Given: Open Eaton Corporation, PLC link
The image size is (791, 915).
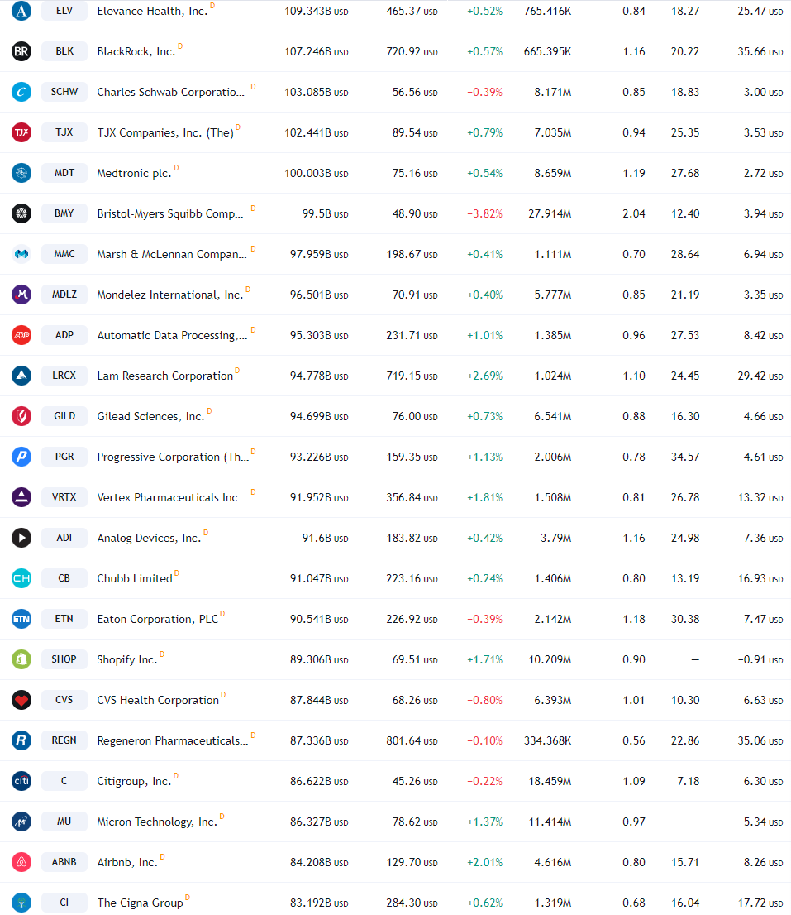Looking at the screenshot, I should pyautogui.click(x=157, y=620).
